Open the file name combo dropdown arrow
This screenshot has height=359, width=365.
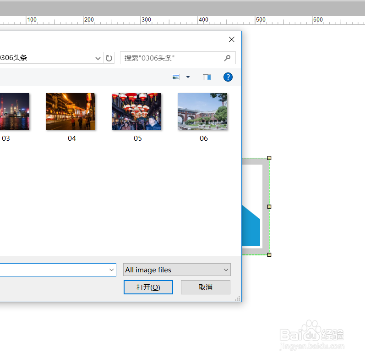(x=111, y=270)
